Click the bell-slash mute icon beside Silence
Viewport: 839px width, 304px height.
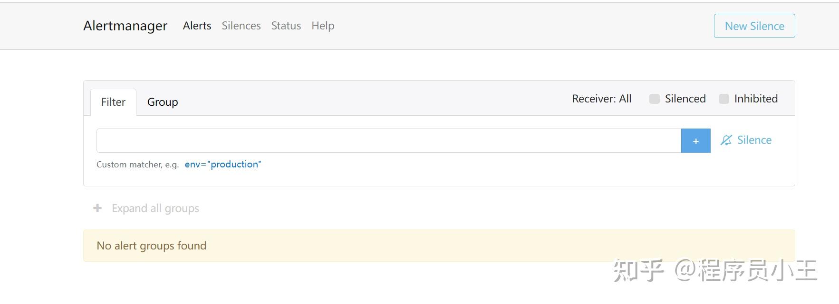tap(727, 140)
